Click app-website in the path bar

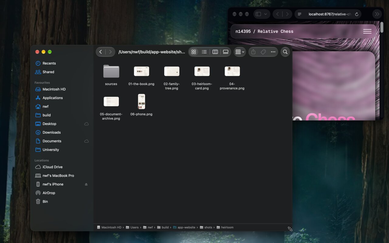[x=184, y=228]
